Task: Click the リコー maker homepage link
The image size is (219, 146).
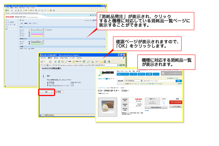Action: [164, 102]
